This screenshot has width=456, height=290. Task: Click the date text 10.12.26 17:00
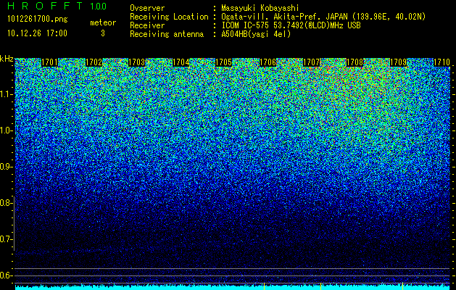(x=37, y=33)
